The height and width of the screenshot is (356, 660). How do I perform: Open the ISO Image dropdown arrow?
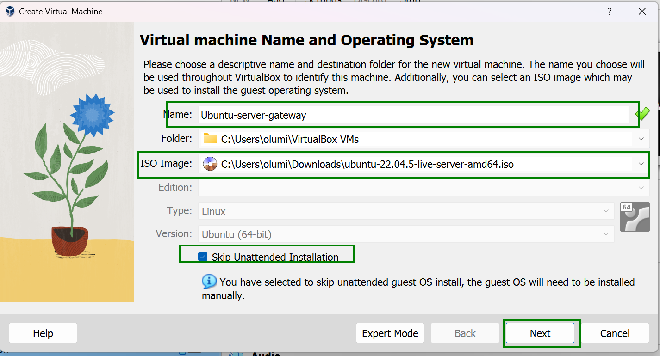pos(641,164)
